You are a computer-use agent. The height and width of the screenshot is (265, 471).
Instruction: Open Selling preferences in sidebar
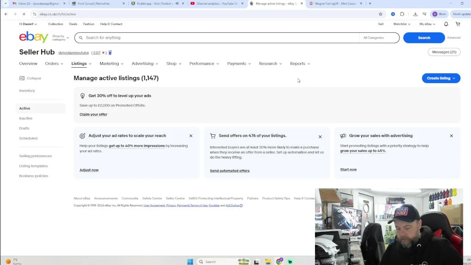point(35,156)
